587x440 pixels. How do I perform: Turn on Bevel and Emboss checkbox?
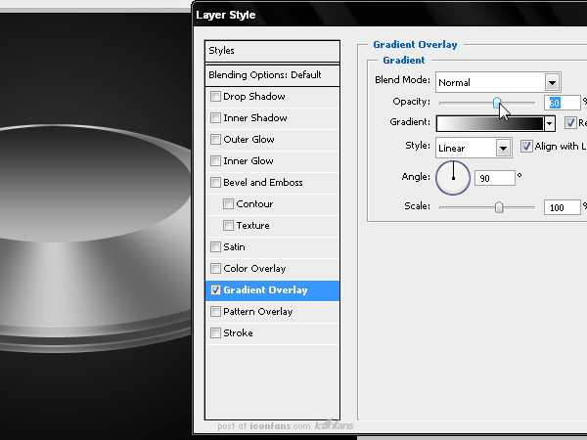[215, 183]
